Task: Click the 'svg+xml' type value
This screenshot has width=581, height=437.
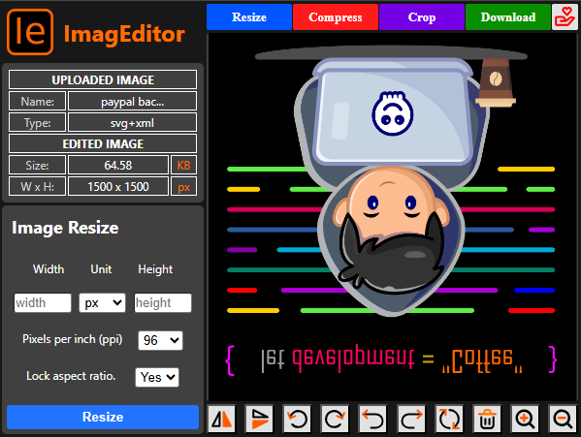Action: point(132,123)
